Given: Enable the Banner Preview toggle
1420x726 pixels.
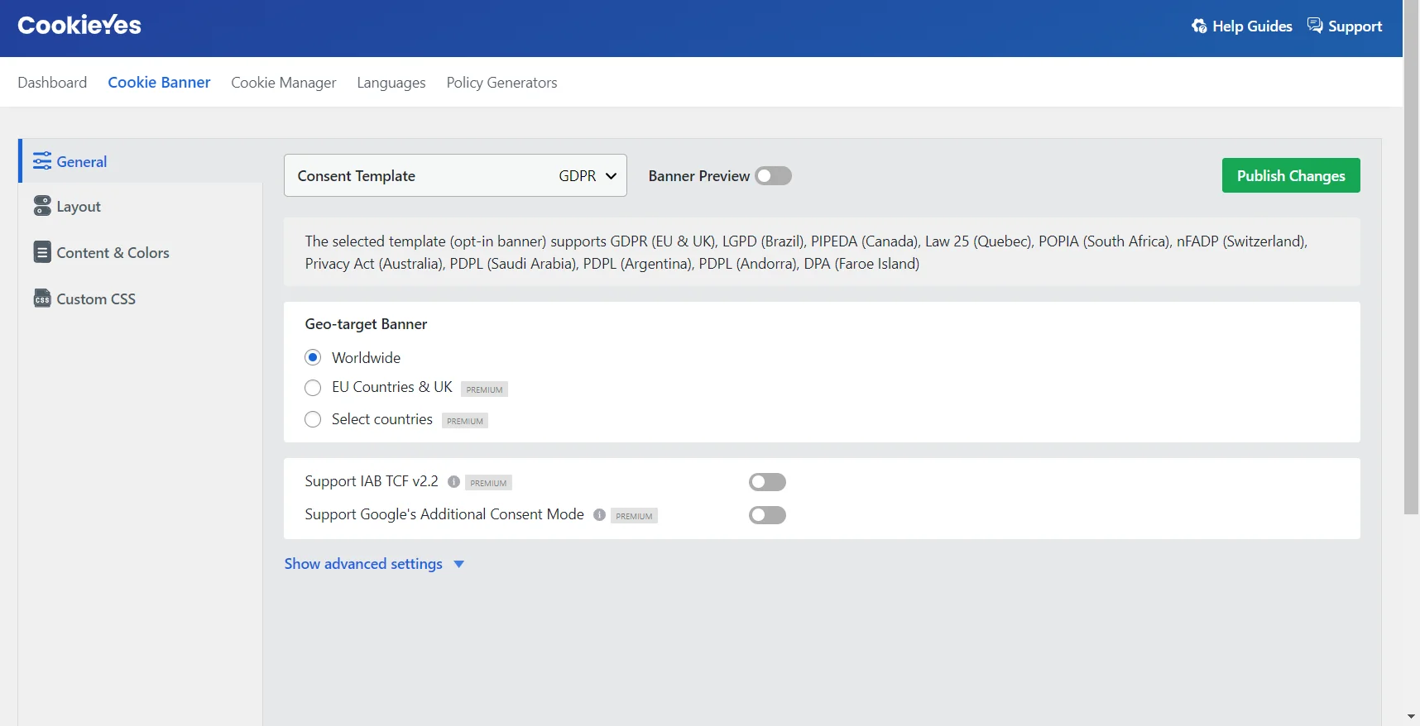Looking at the screenshot, I should [773, 176].
